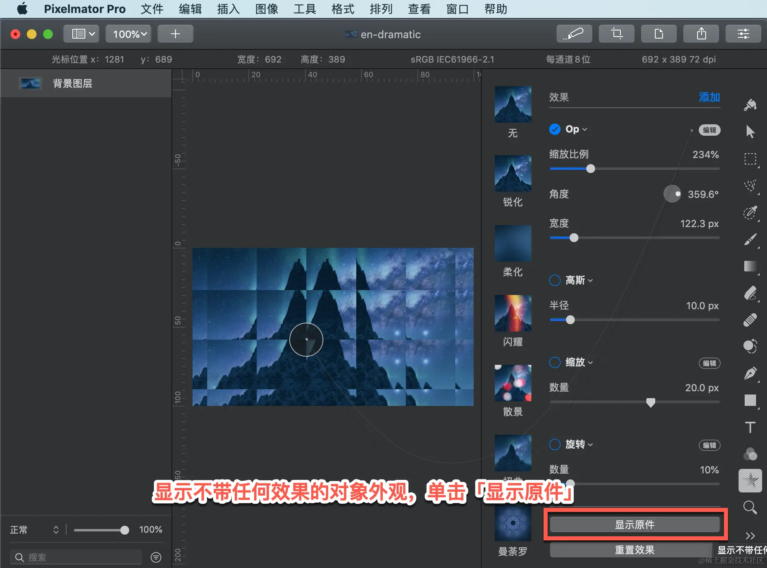
Task: Click 编辑 button for 旋转 effect
Action: point(709,445)
